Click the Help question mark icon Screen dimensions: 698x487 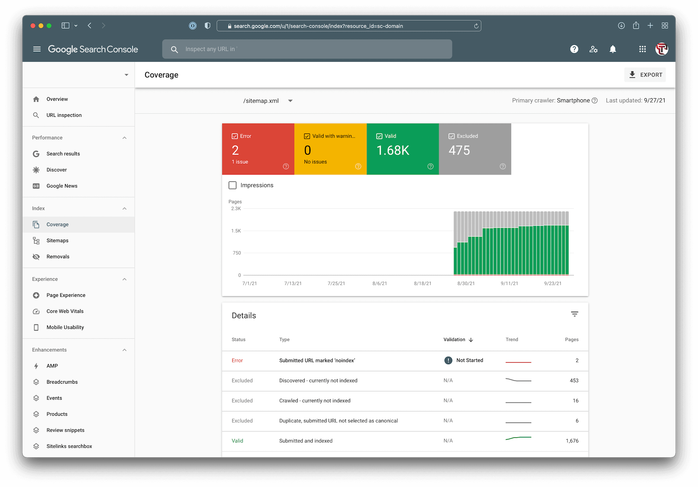(574, 49)
